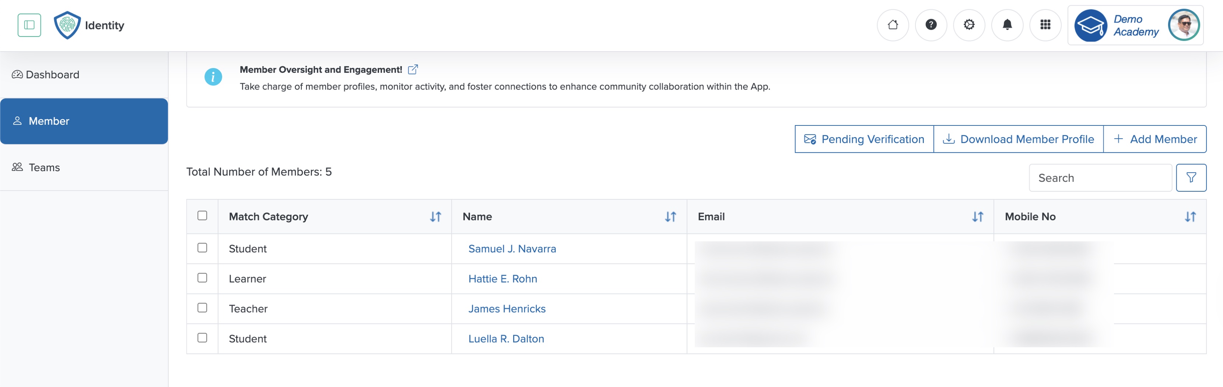Image resolution: width=1223 pixels, height=387 pixels.
Task: Check the checkbox for James Henricks
Action: 203,308
